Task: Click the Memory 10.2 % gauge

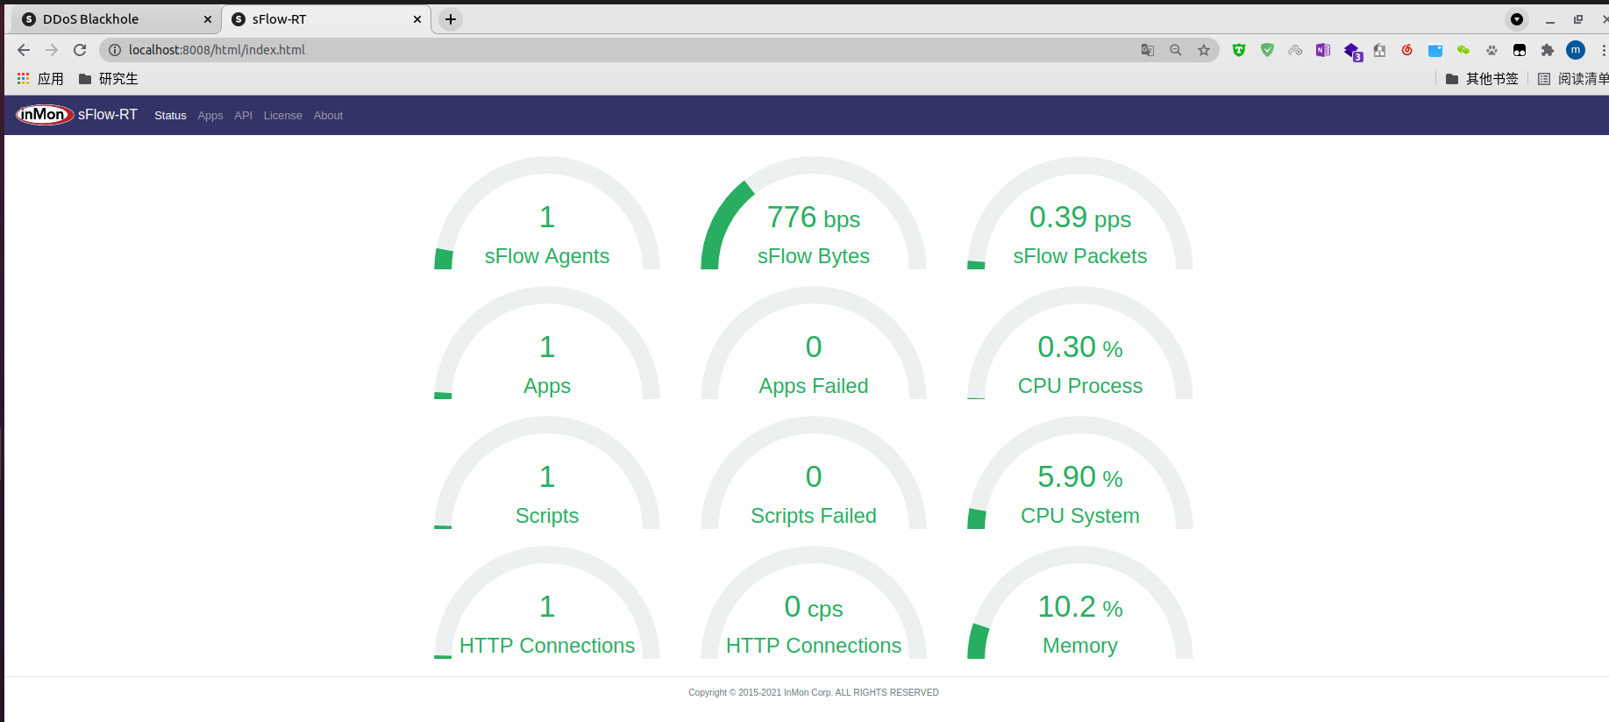Action: (1080, 603)
